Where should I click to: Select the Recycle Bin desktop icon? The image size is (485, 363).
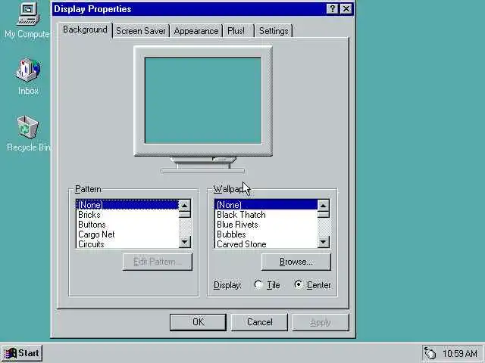28,133
